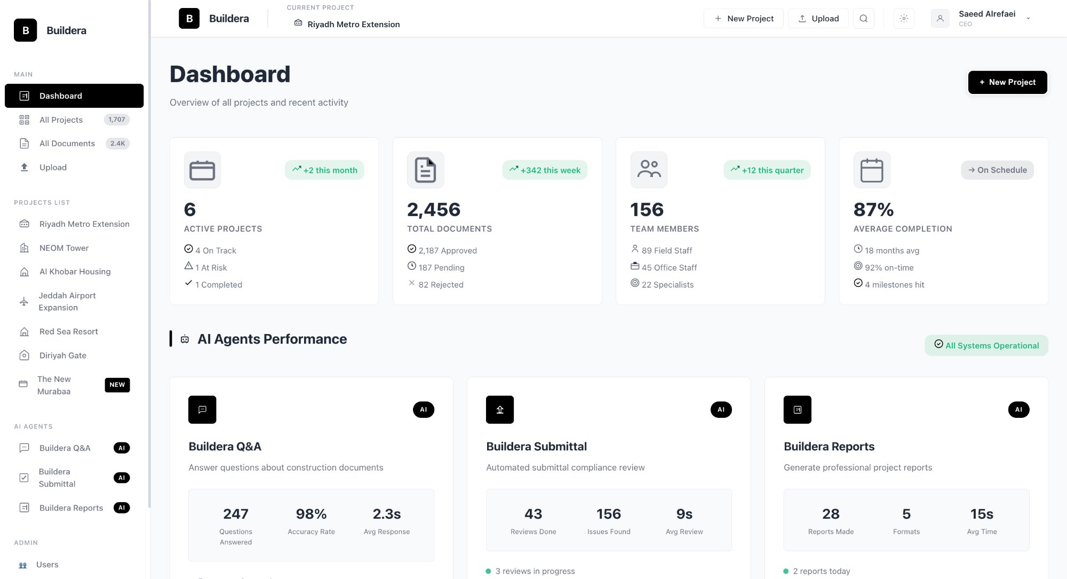Open the All Documents sidebar icon

click(24, 143)
